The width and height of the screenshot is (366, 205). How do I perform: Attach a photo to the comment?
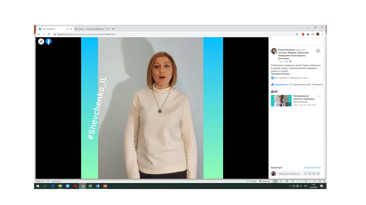[310, 174]
